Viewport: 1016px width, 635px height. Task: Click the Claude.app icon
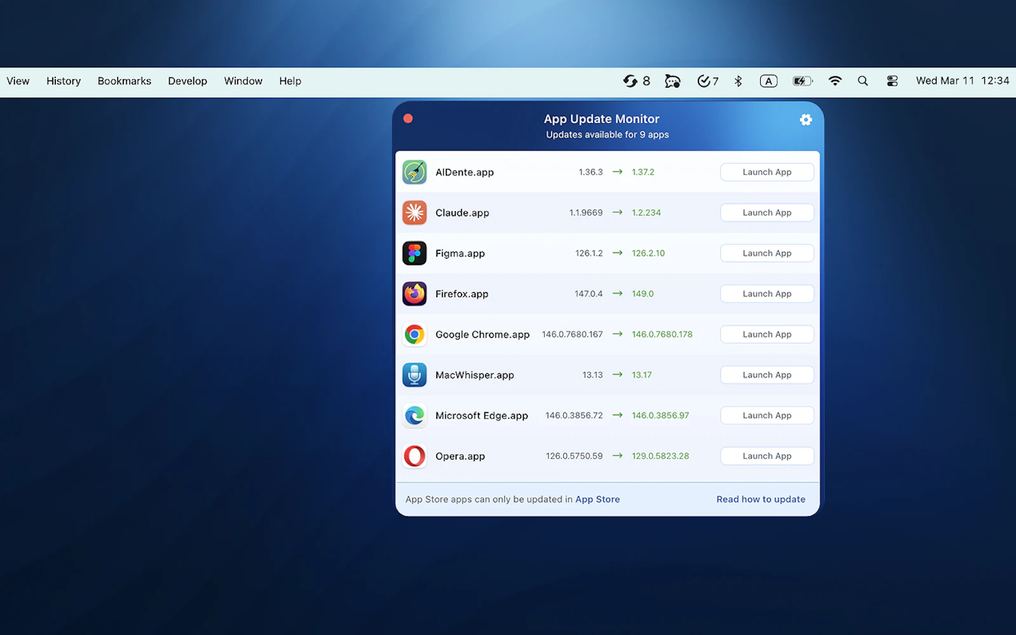(414, 212)
